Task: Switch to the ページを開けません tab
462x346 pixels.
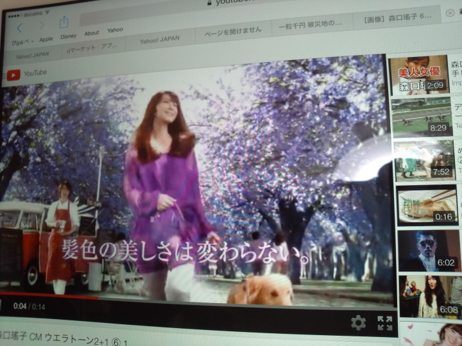Action: [233, 31]
